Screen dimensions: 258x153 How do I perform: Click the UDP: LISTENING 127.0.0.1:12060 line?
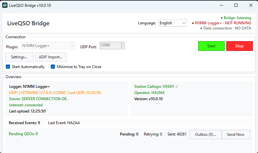55,93
